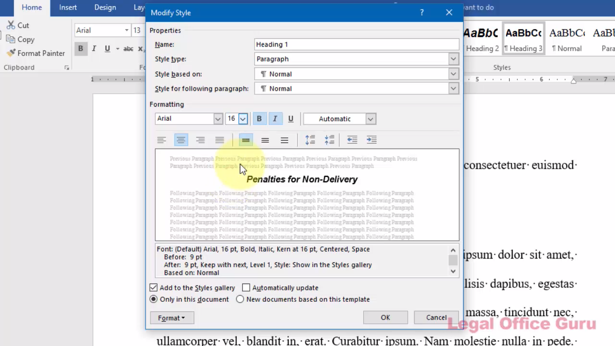615x346 pixels.
Task: Toggle Italic in the ribbon
Action: (x=94, y=49)
